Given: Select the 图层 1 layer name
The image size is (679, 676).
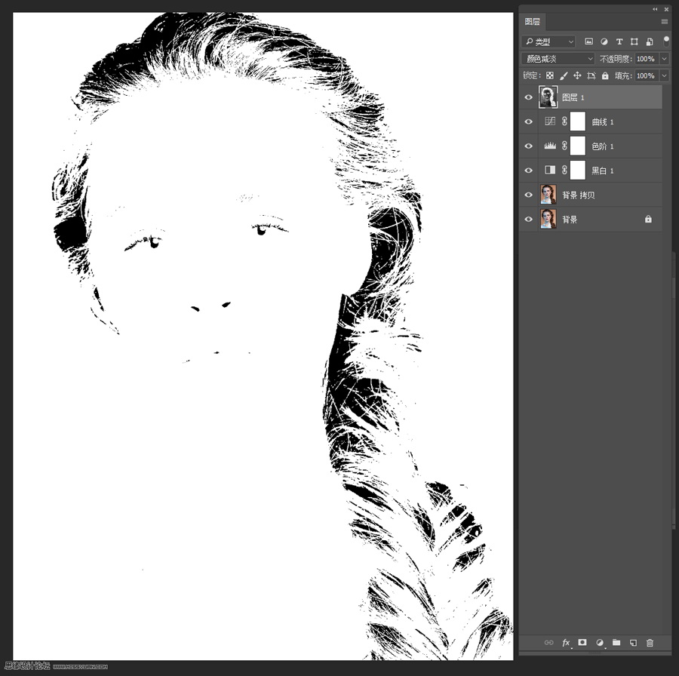Looking at the screenshot, I should 573,97.
